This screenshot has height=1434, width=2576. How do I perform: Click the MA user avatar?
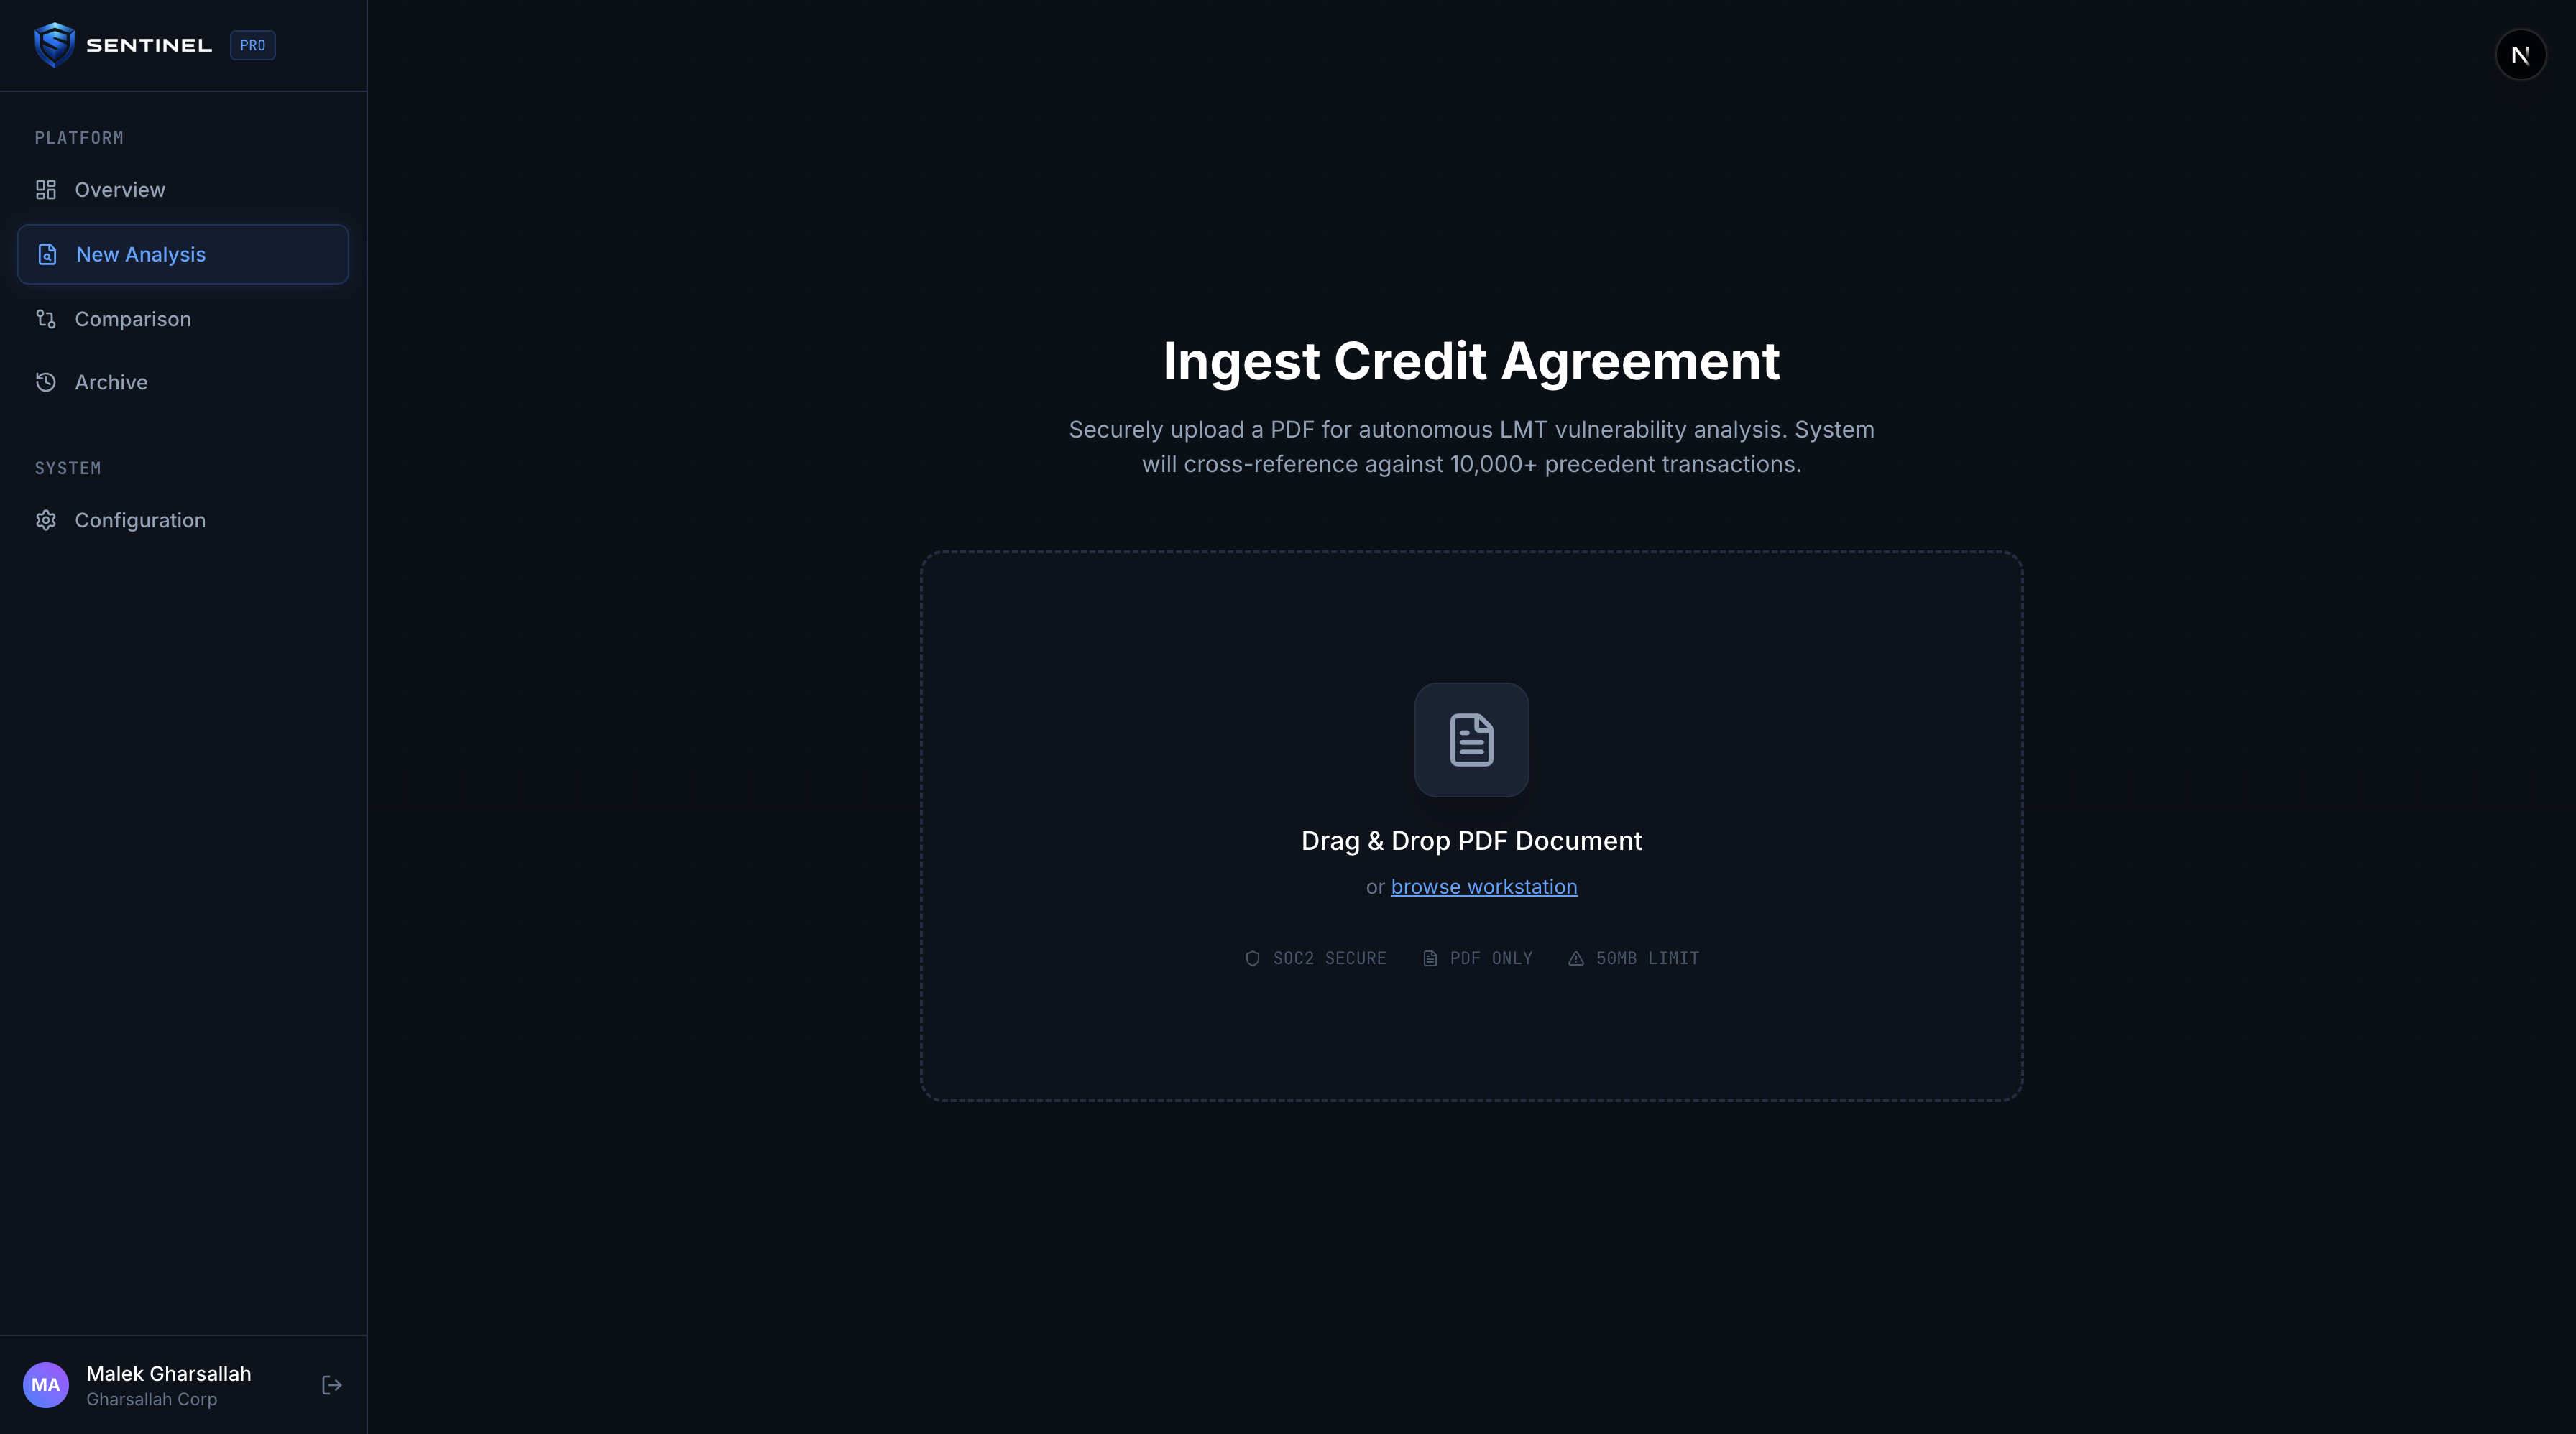click(46, 1385)
